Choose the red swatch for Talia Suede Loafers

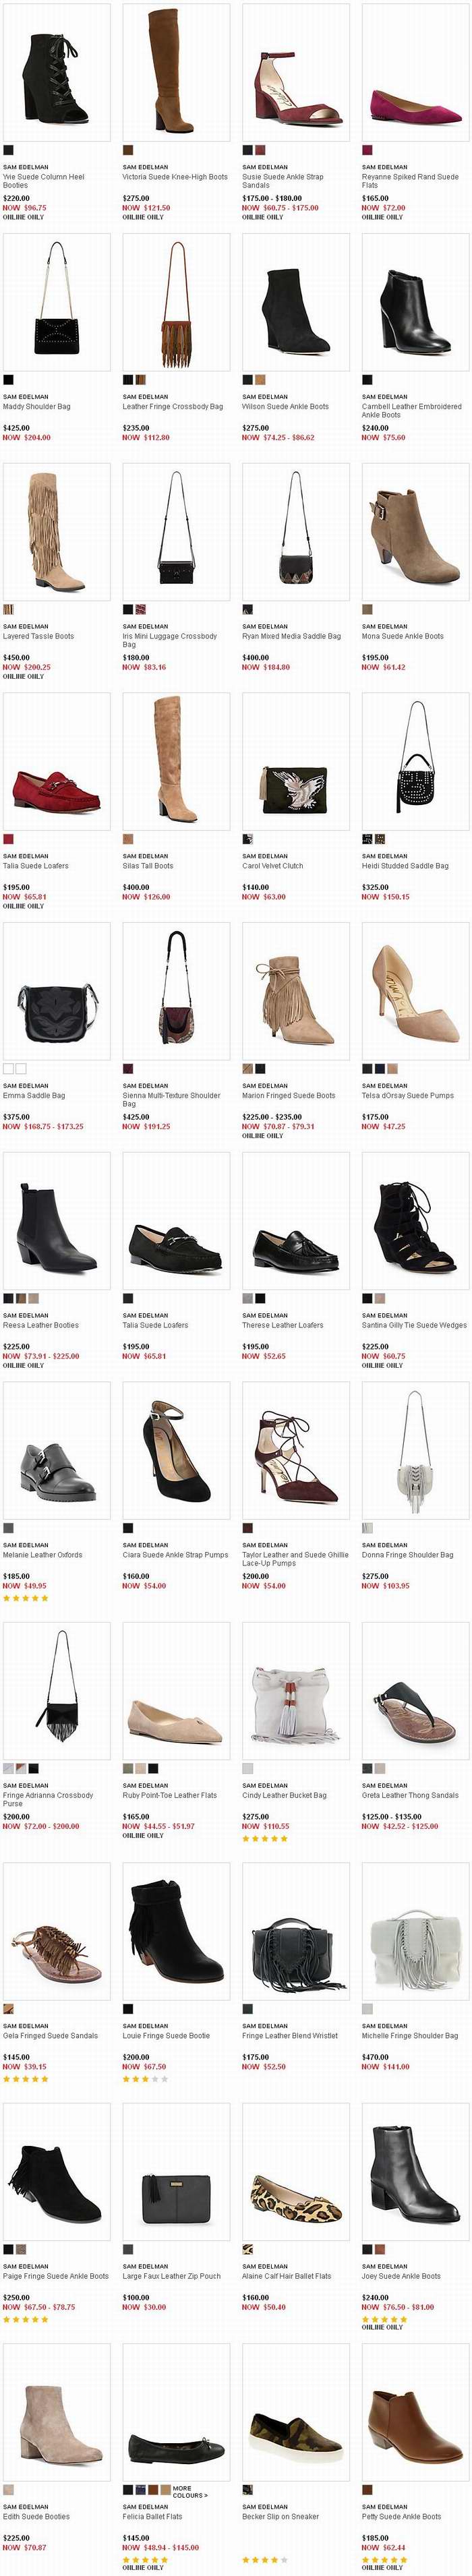tap(8, 839)
